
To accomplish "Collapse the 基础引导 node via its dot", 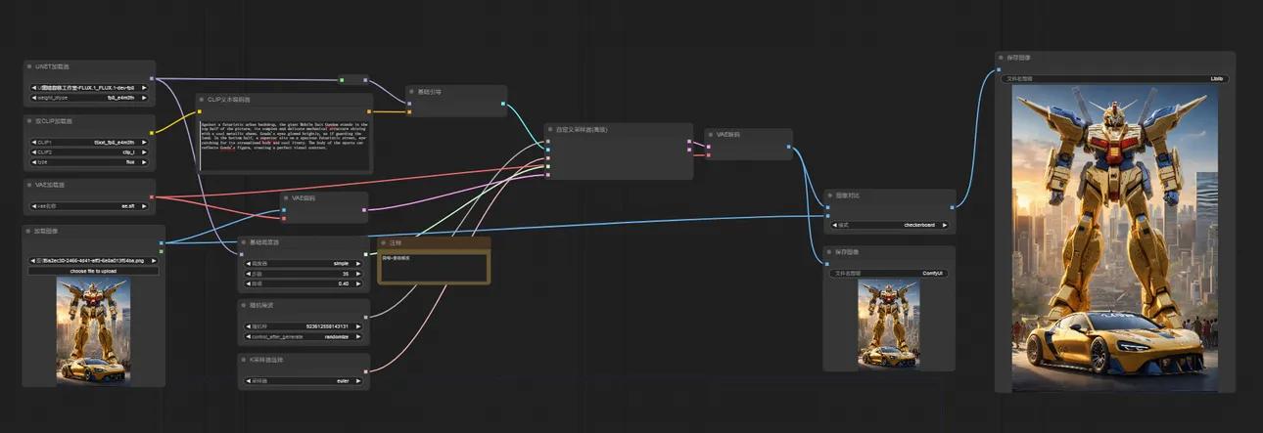I will pyautogui.click(x=412, y=92).
